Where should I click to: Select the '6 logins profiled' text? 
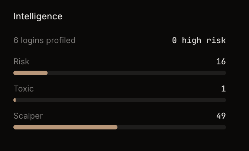45,41
